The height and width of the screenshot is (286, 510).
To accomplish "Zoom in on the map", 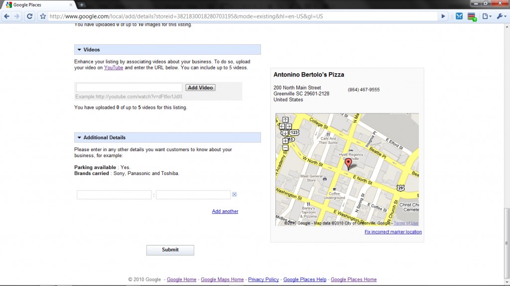I will [285, 141].
